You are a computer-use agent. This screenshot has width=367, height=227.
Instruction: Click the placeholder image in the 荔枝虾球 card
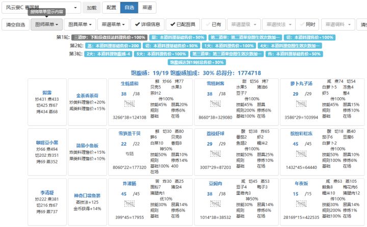[x=215, y=154]
